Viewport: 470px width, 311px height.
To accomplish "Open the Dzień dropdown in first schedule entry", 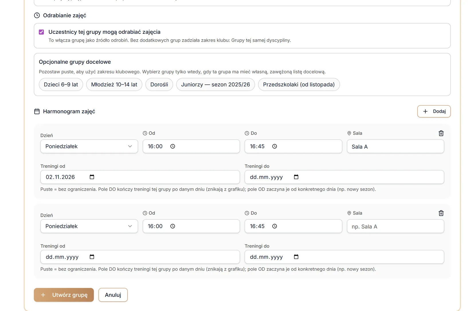I will point(89,146).
